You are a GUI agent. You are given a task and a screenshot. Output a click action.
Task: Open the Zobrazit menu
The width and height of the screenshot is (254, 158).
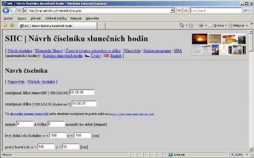click(36, 19)
